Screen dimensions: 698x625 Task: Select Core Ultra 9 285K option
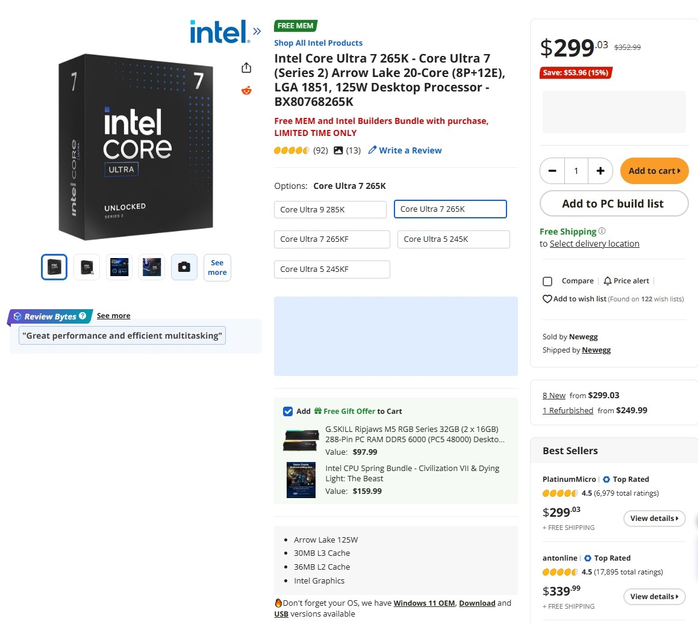click(330, 209)
